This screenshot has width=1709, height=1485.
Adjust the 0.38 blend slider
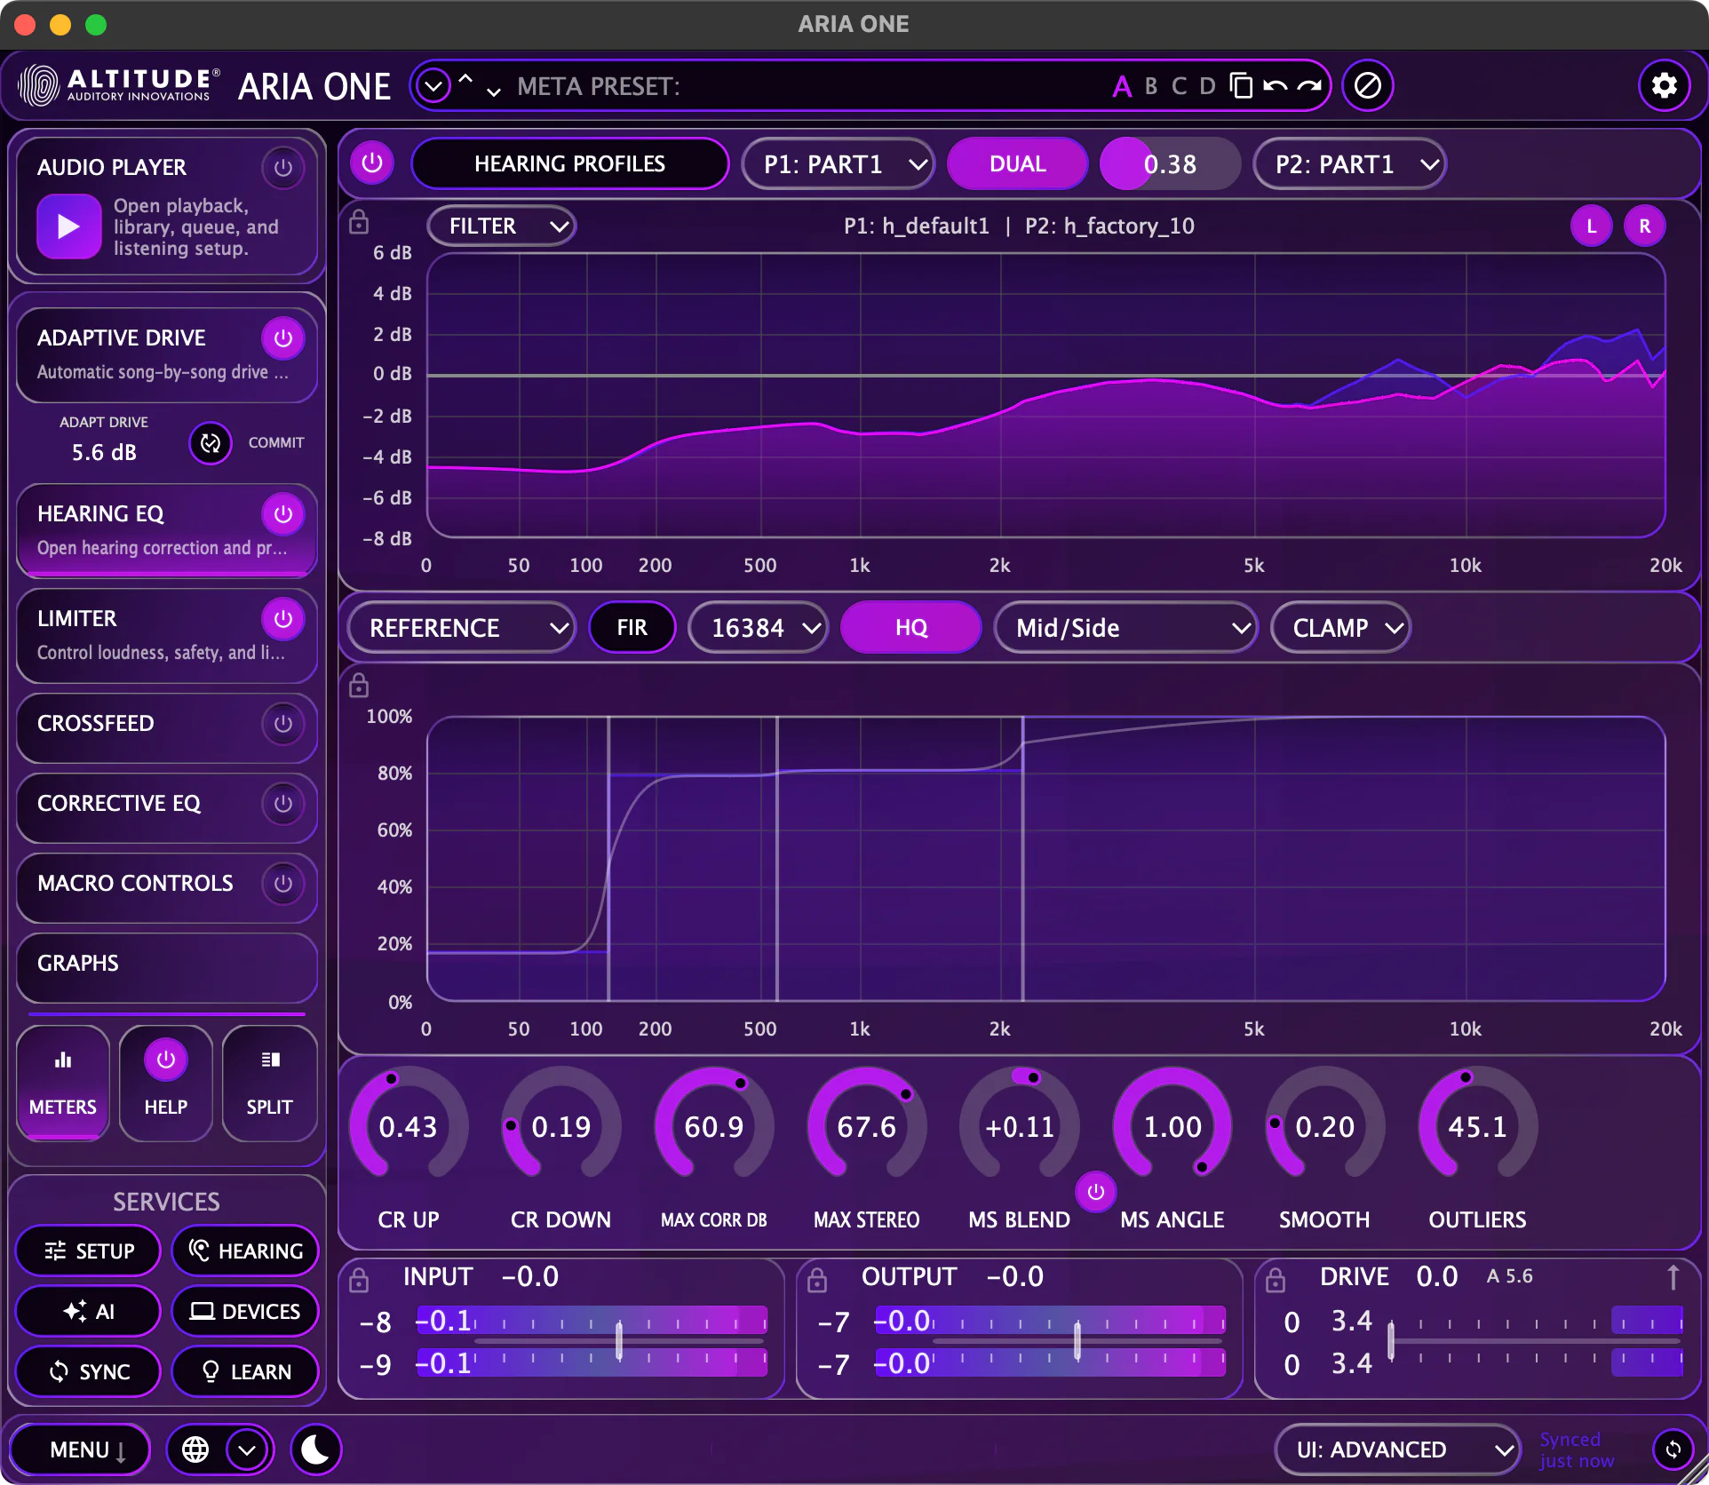1171,164
